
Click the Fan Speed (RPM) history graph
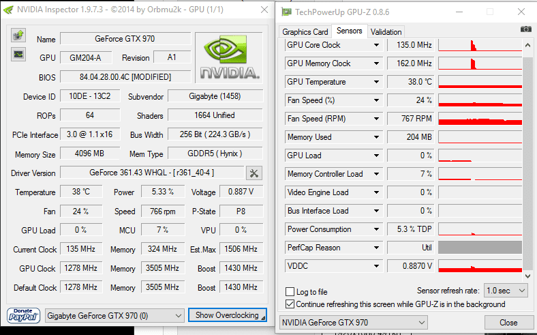(x=480, y=119)
